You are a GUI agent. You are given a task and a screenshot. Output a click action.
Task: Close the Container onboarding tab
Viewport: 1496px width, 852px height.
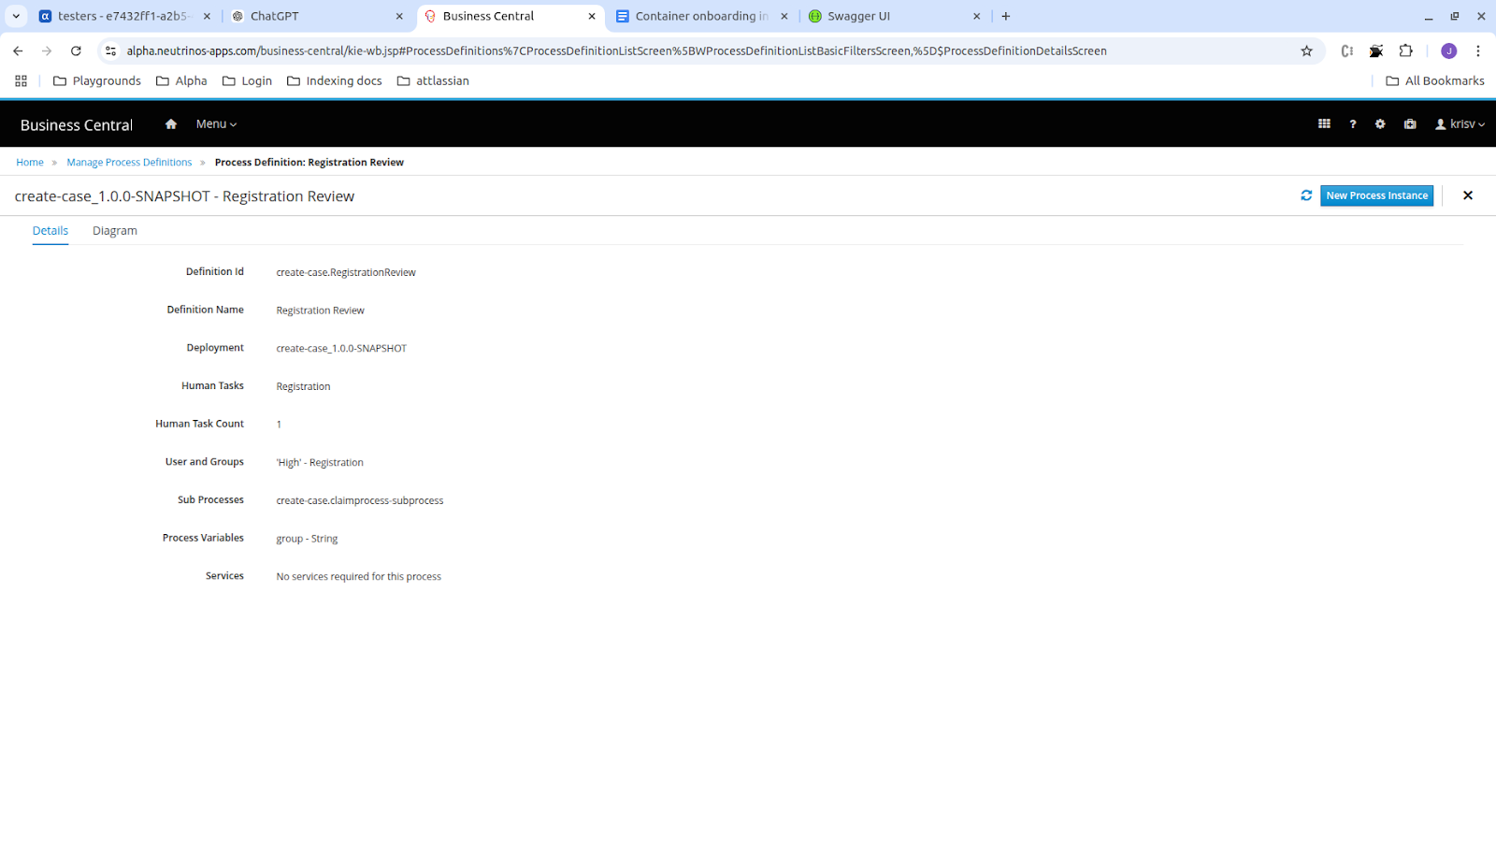[784, 16]
